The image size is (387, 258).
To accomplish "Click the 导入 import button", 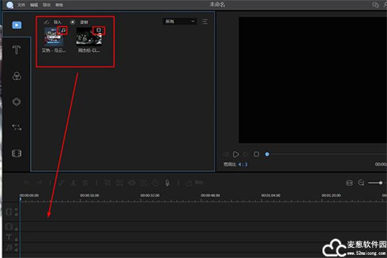I will tap(54, 21).
